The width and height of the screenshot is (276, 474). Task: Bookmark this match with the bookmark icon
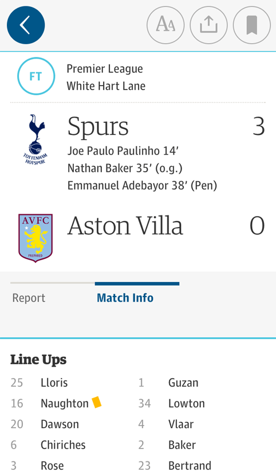tap(252, 25)
